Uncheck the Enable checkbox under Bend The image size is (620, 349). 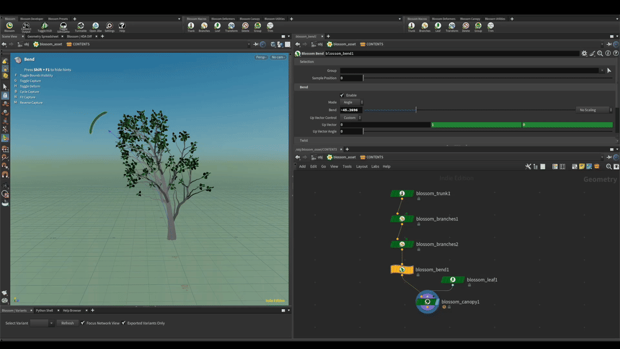pyautogui.click(x=342, y=95)
